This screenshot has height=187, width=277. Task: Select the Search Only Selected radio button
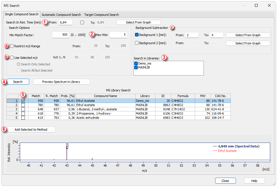click(x=19, y=64)
